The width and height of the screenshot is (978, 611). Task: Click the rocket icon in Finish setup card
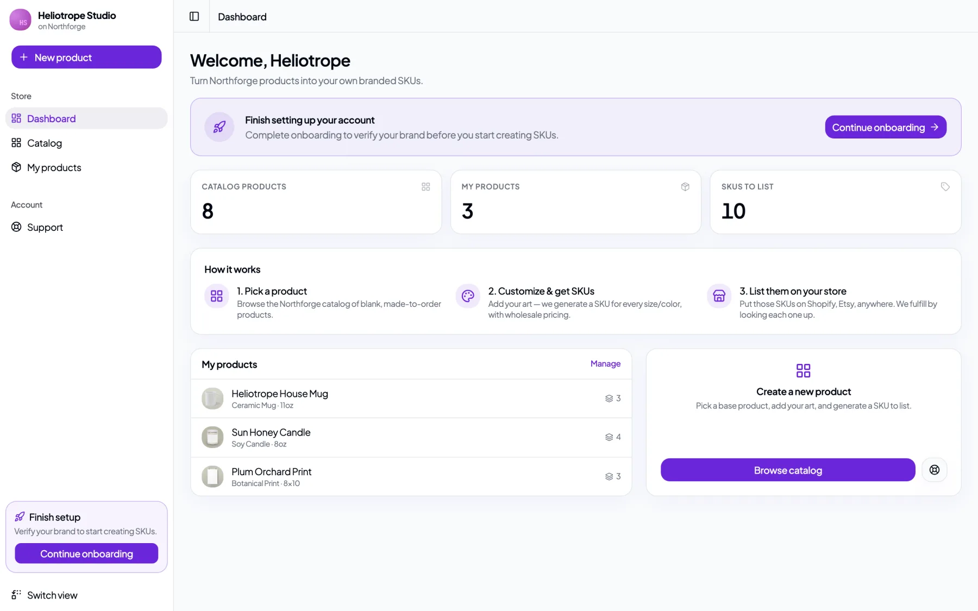[x=20, y=516]
